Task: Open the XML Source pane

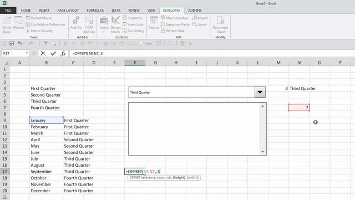Action: (154, 23)
